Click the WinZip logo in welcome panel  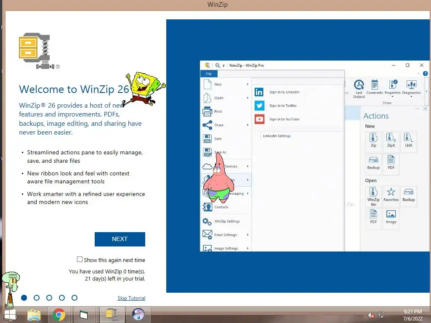point(35,51)
